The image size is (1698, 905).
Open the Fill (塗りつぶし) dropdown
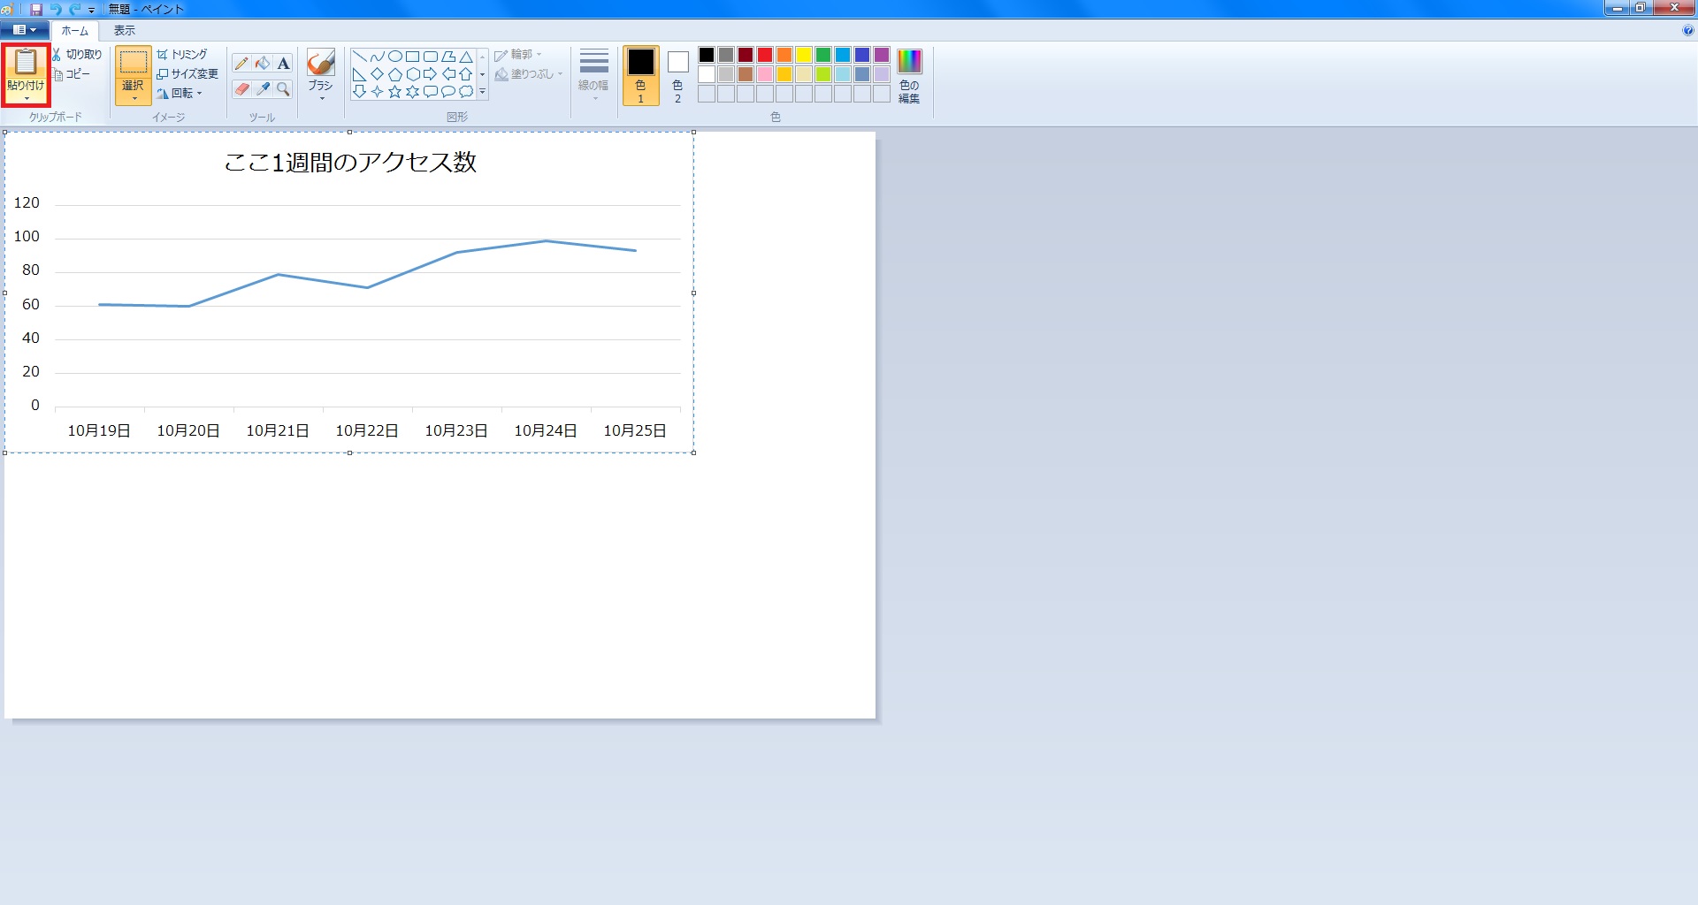(529, 74)
